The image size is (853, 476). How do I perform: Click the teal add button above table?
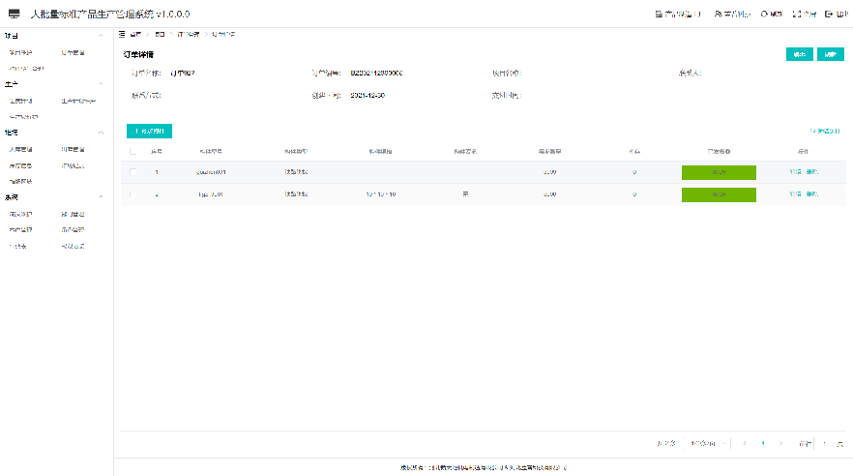pos(149,131)
